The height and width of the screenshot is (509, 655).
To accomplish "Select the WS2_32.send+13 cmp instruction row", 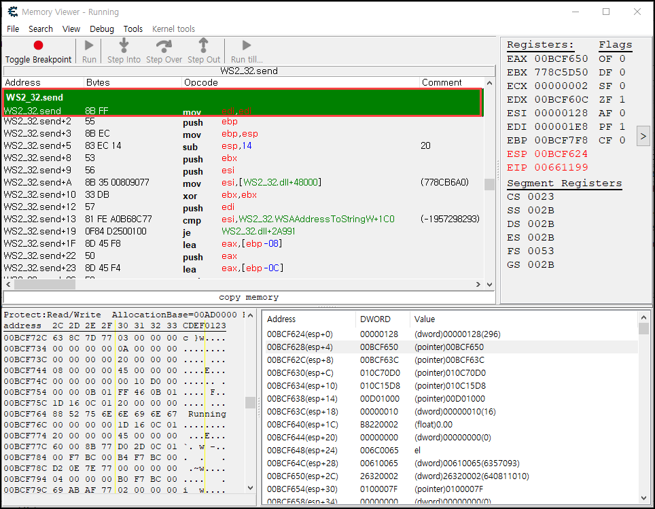I will coord(243,219).
